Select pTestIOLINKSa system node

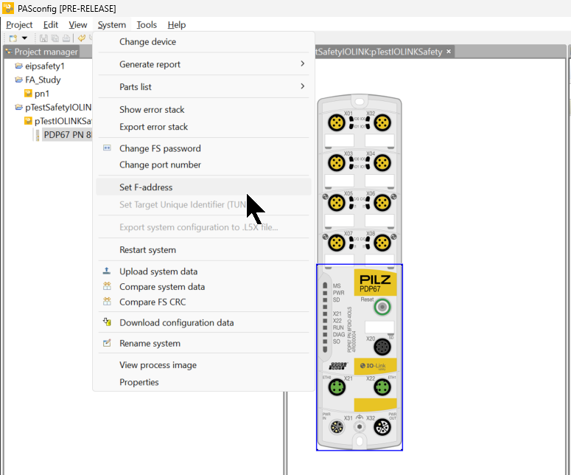pyautogui.click(x=63, y=121)
